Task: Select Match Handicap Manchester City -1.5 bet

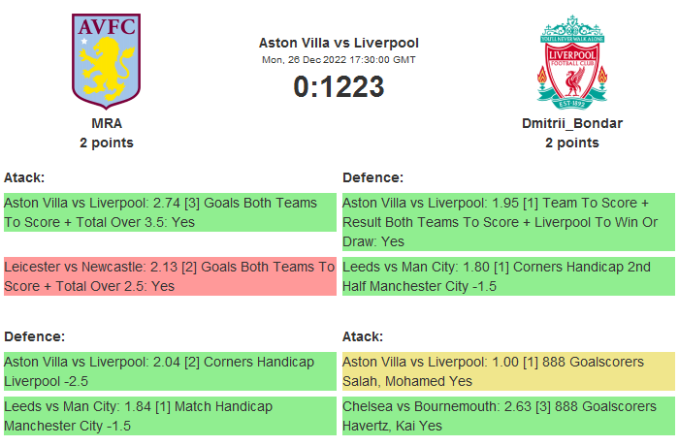Action: [x=169, y=416]
